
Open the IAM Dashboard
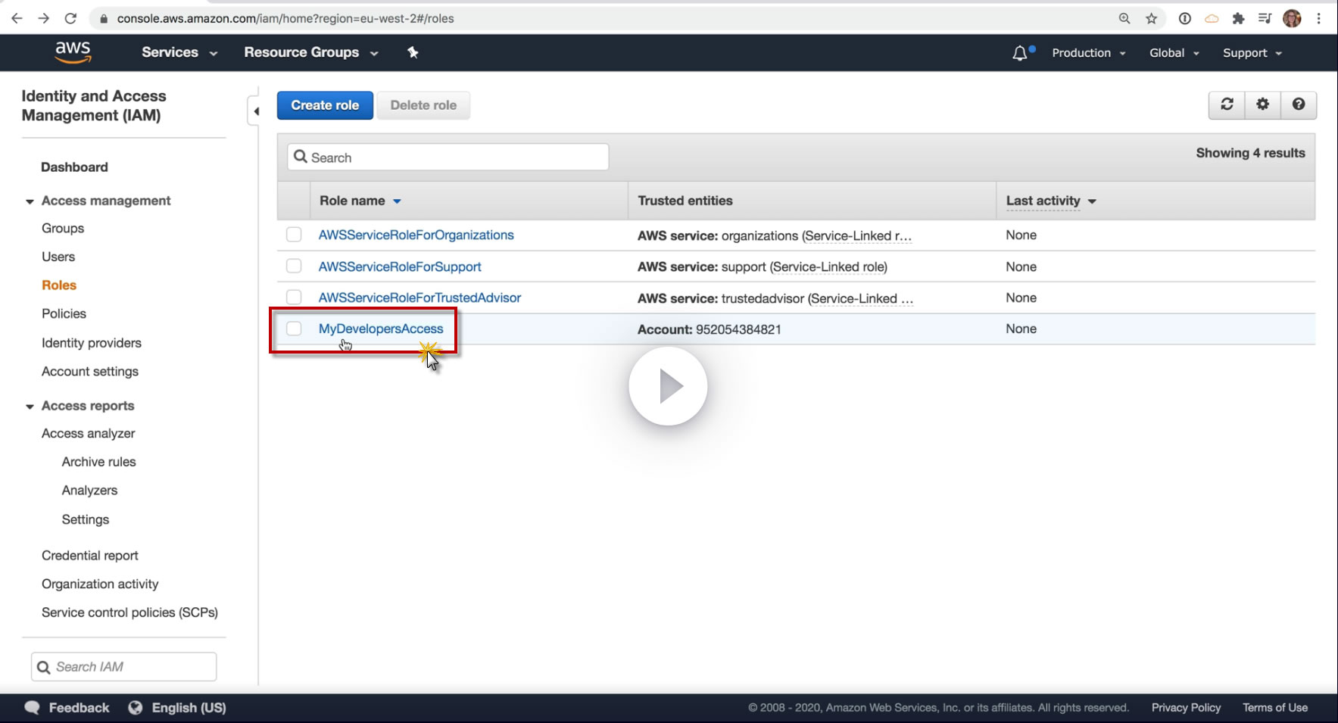click(x=74, y=167)
